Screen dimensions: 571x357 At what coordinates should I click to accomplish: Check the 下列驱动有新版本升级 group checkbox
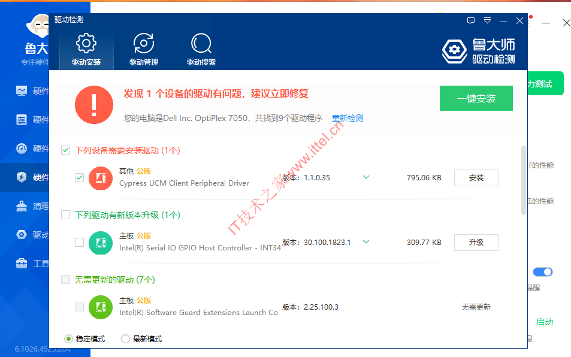click(x=66, y=215)
